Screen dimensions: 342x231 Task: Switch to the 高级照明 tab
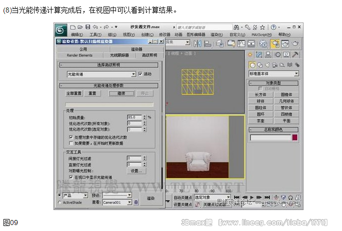pyautogui.click(x=149, y=55)
